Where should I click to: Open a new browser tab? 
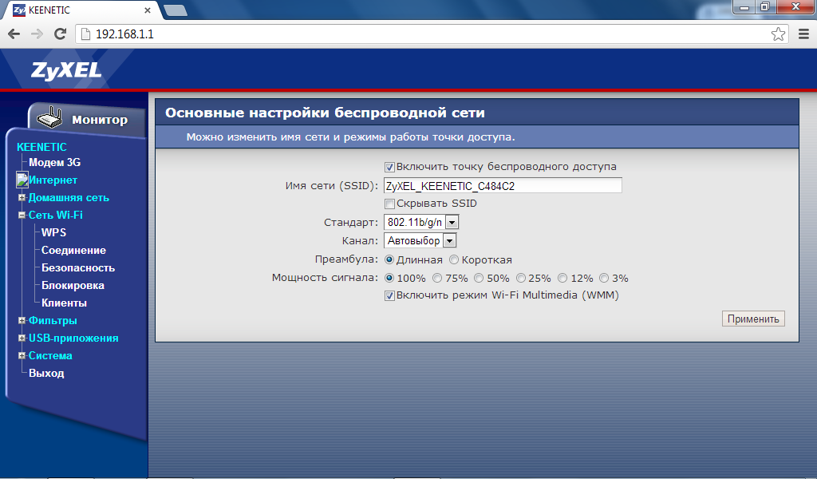(x=175, y=10)
